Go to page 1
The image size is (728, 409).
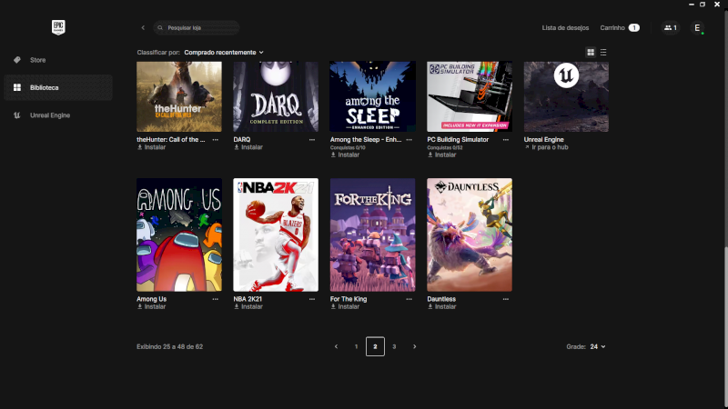356,346
